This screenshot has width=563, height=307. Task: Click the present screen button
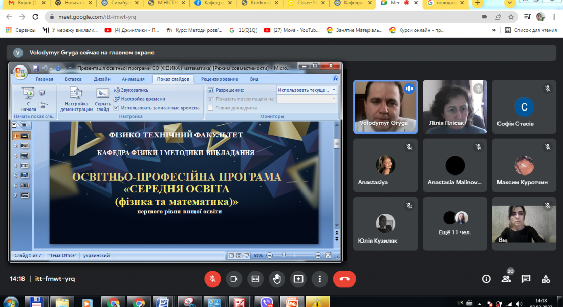coord(298,279)
